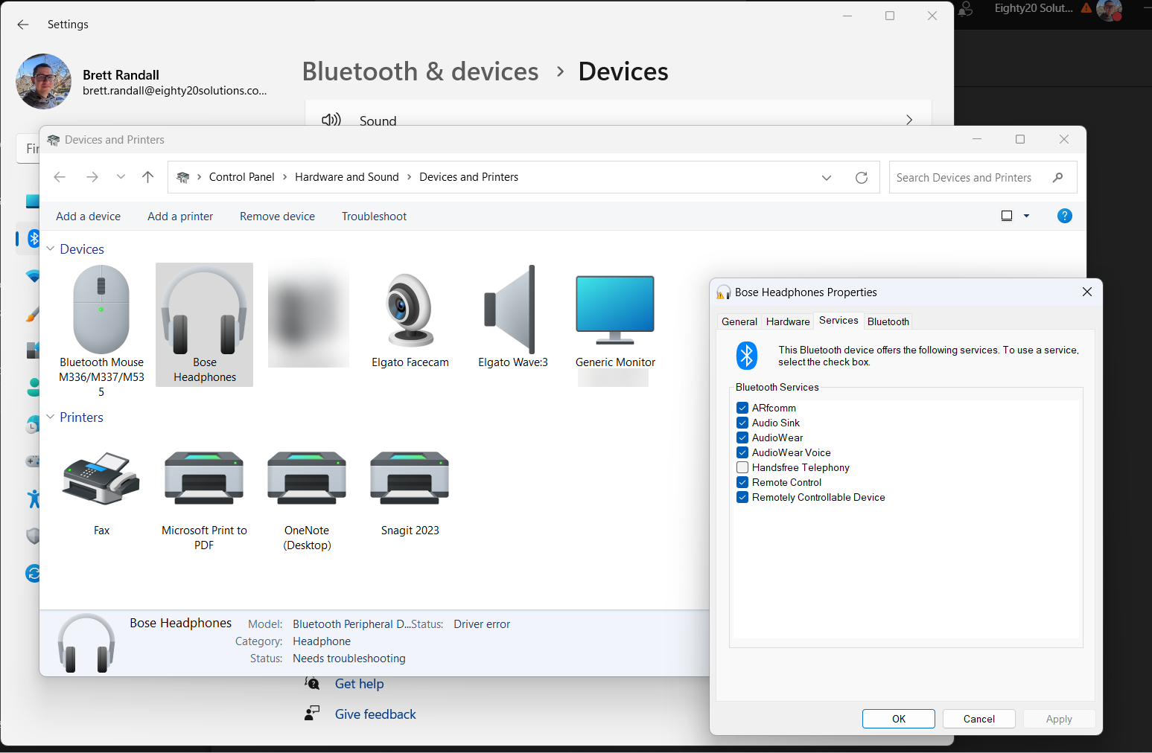Image resolution: width=1152 pixels, height=753 pixels.
Task: Refresh the Devices and Printers address bar
Action: (x=862, y=178)
